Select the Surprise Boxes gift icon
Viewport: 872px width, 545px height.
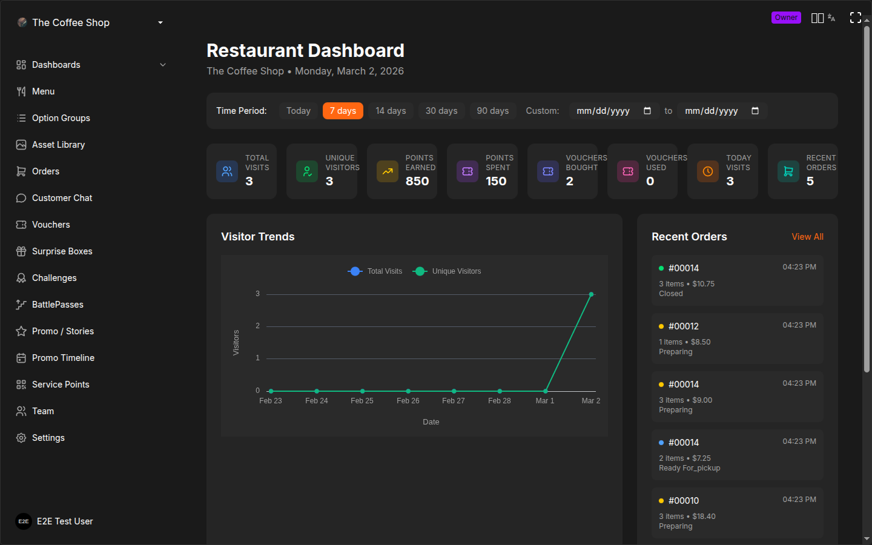coord(21,251)
